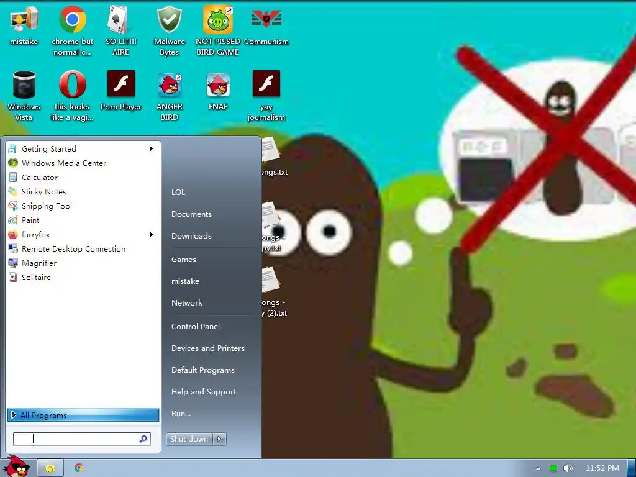
Task: Open Downloads folder link
Action: click(191, 235)
